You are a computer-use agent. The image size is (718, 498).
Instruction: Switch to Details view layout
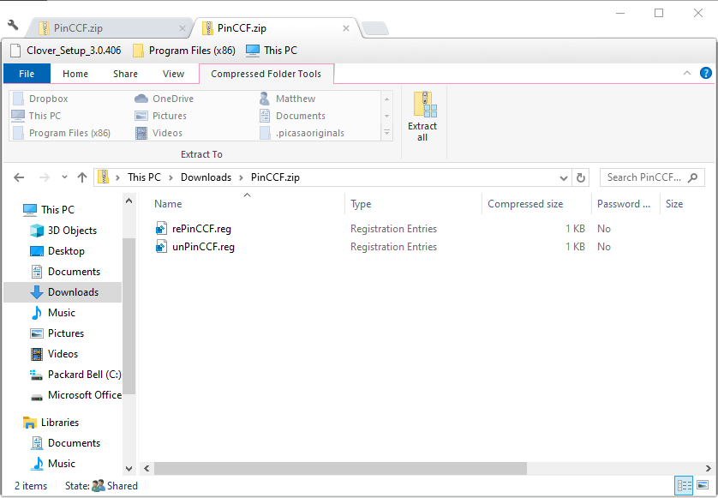(x=685, y=485)
